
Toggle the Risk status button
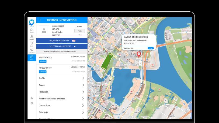click(x=79, y=31)
